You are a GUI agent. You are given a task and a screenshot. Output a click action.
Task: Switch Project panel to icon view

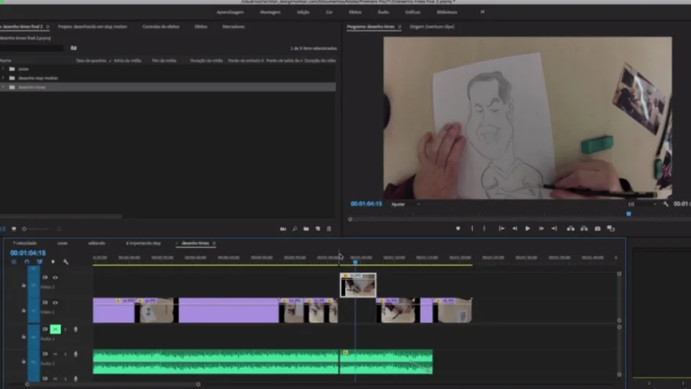click(14, 229)
